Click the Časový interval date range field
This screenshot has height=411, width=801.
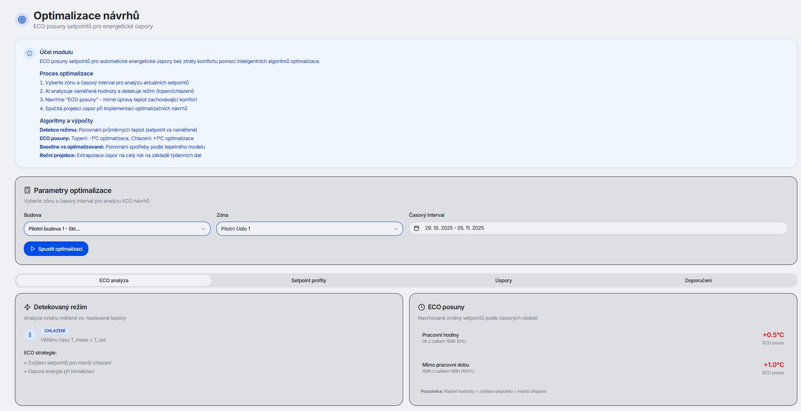point(598,228)
